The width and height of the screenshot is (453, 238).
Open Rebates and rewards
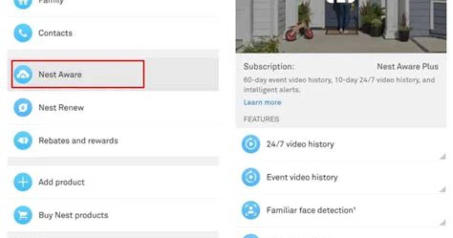(113, 141)
